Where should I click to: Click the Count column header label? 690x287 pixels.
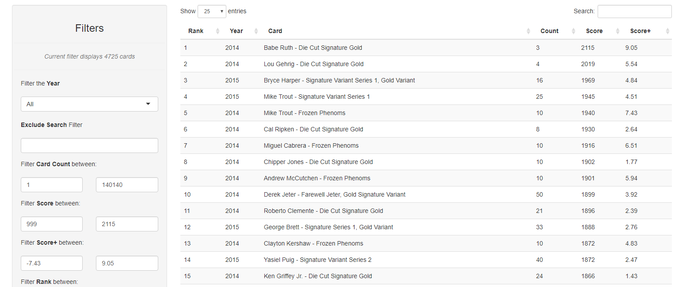click(549, 31)
